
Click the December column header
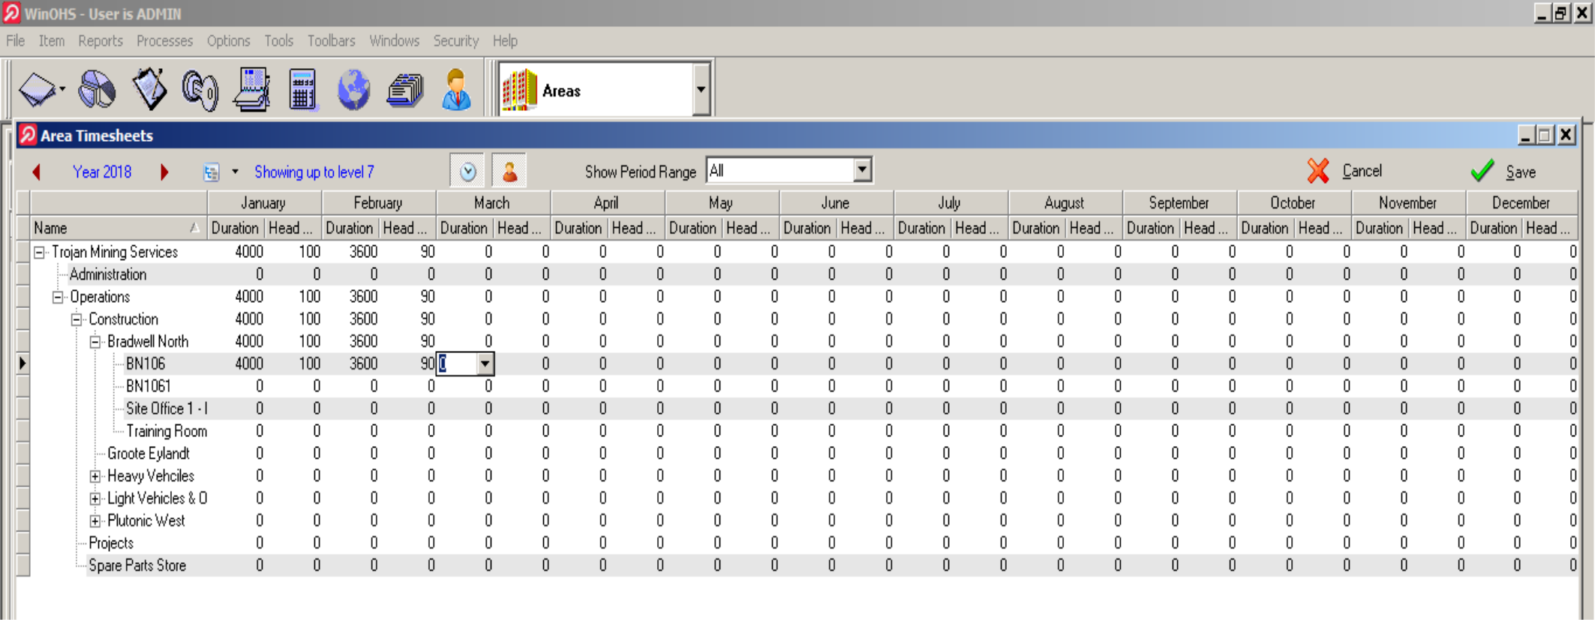point(1521,202)
